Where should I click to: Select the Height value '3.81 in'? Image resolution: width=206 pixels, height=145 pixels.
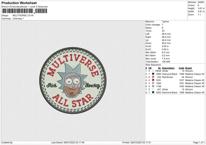[x=201, y=8]
